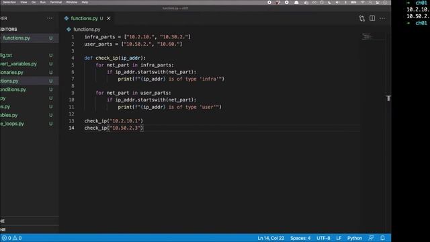Open the Explorer panel ellipsis actions menu

[x=50, y=18]
